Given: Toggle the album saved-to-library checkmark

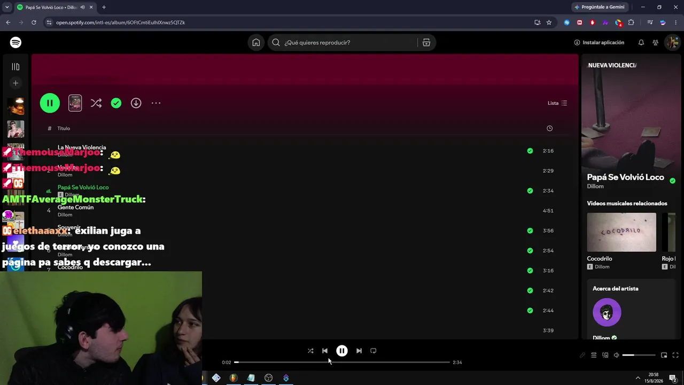Looking at the screenshot, I should coord(116,103).
